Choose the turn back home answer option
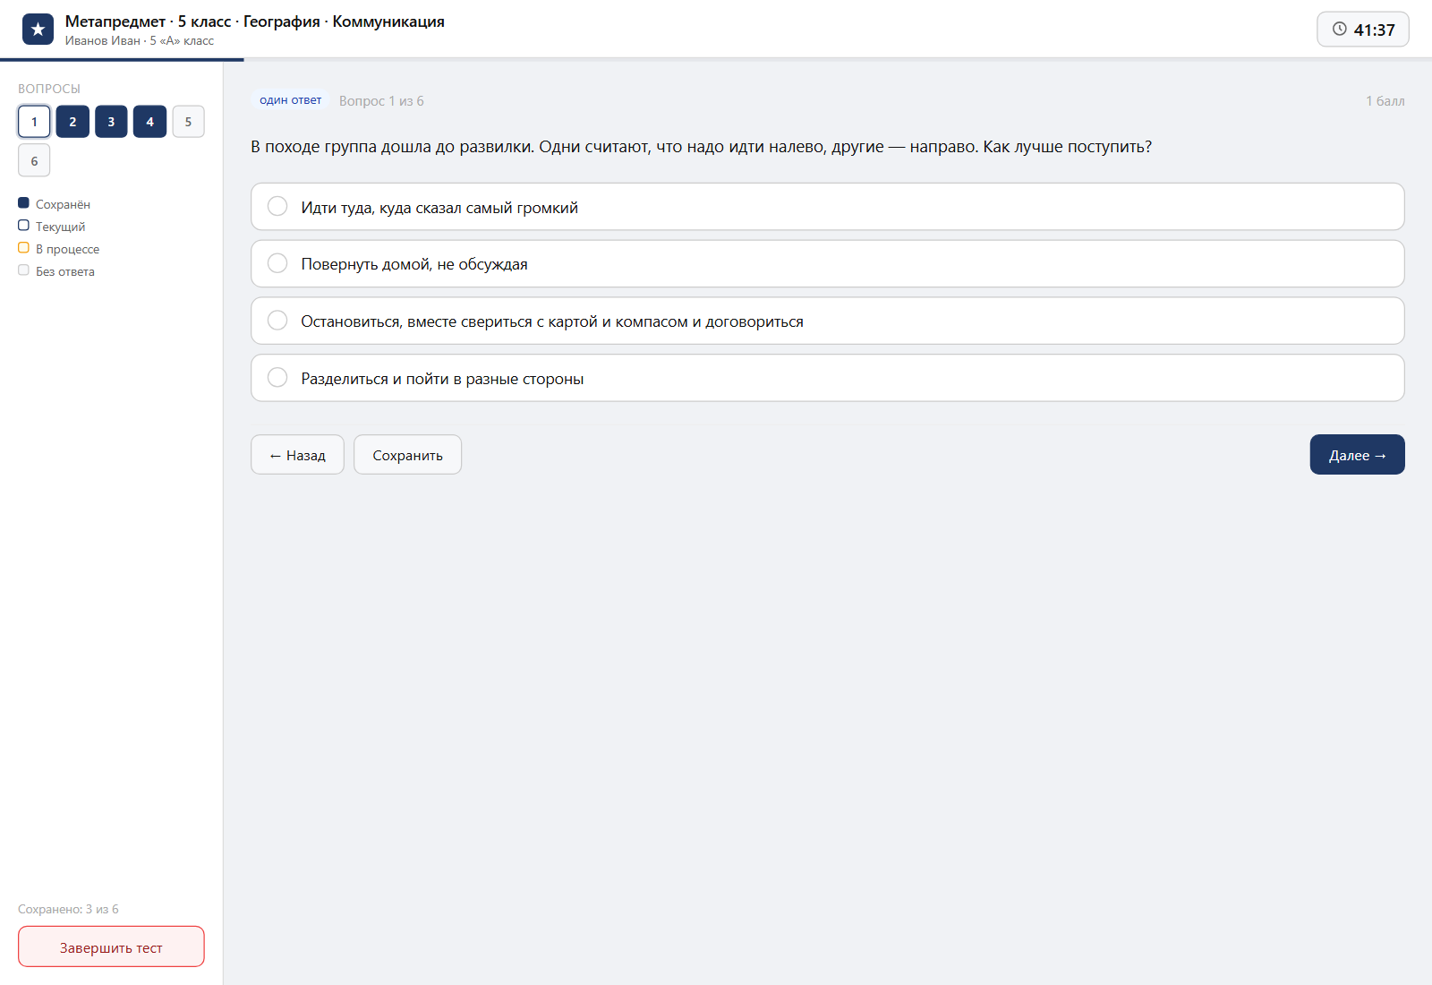1432x985 pixels. pyautogui.click(x=828, y=264)
